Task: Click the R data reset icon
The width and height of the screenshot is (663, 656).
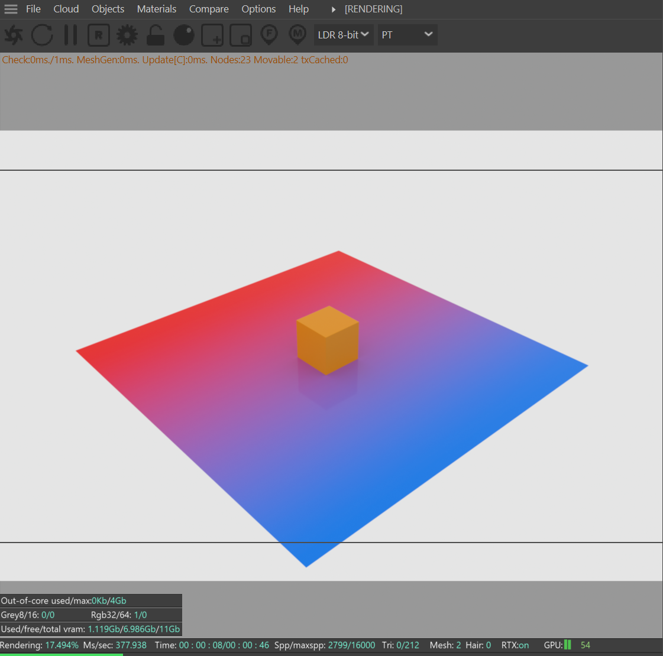Action: 99,35
